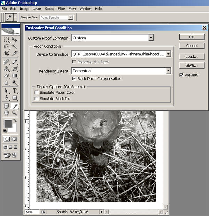Select the Hand tool
Viewport: 209px width, 216px height.
point(6,113)
